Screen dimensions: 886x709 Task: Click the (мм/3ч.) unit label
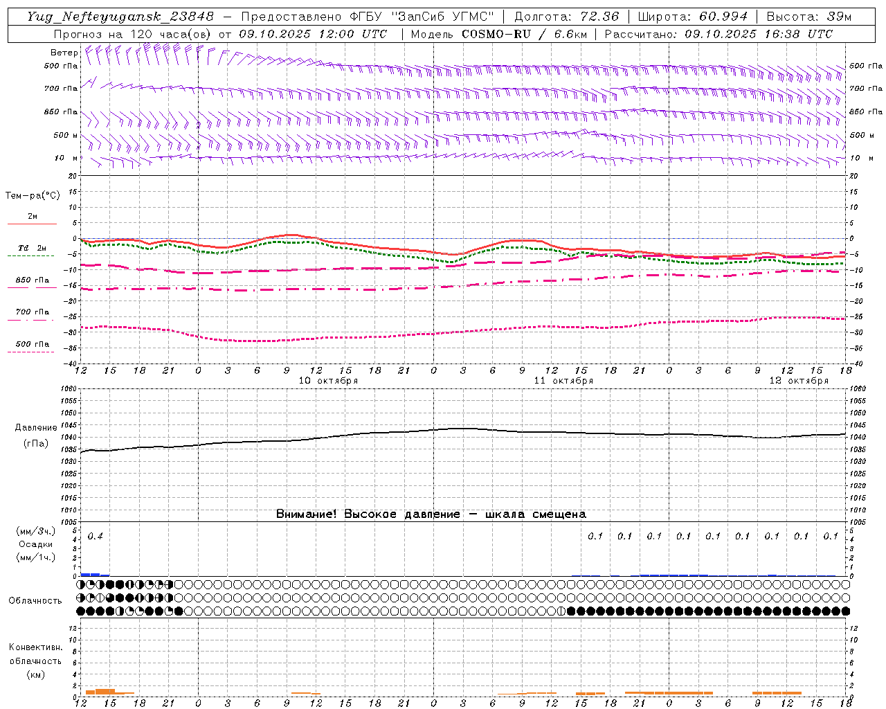(x=36, y=532)
